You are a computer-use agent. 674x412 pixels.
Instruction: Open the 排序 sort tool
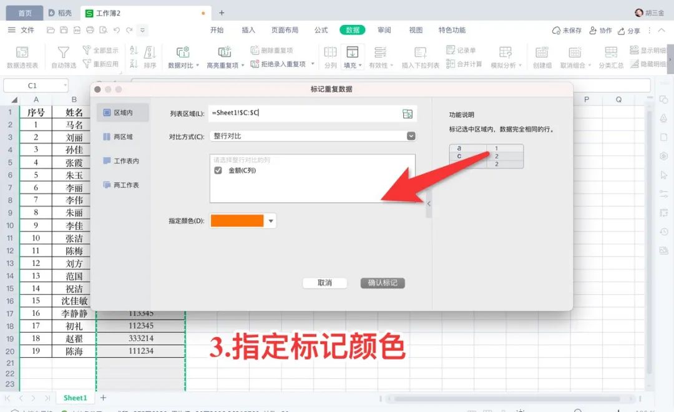point(150,57)
